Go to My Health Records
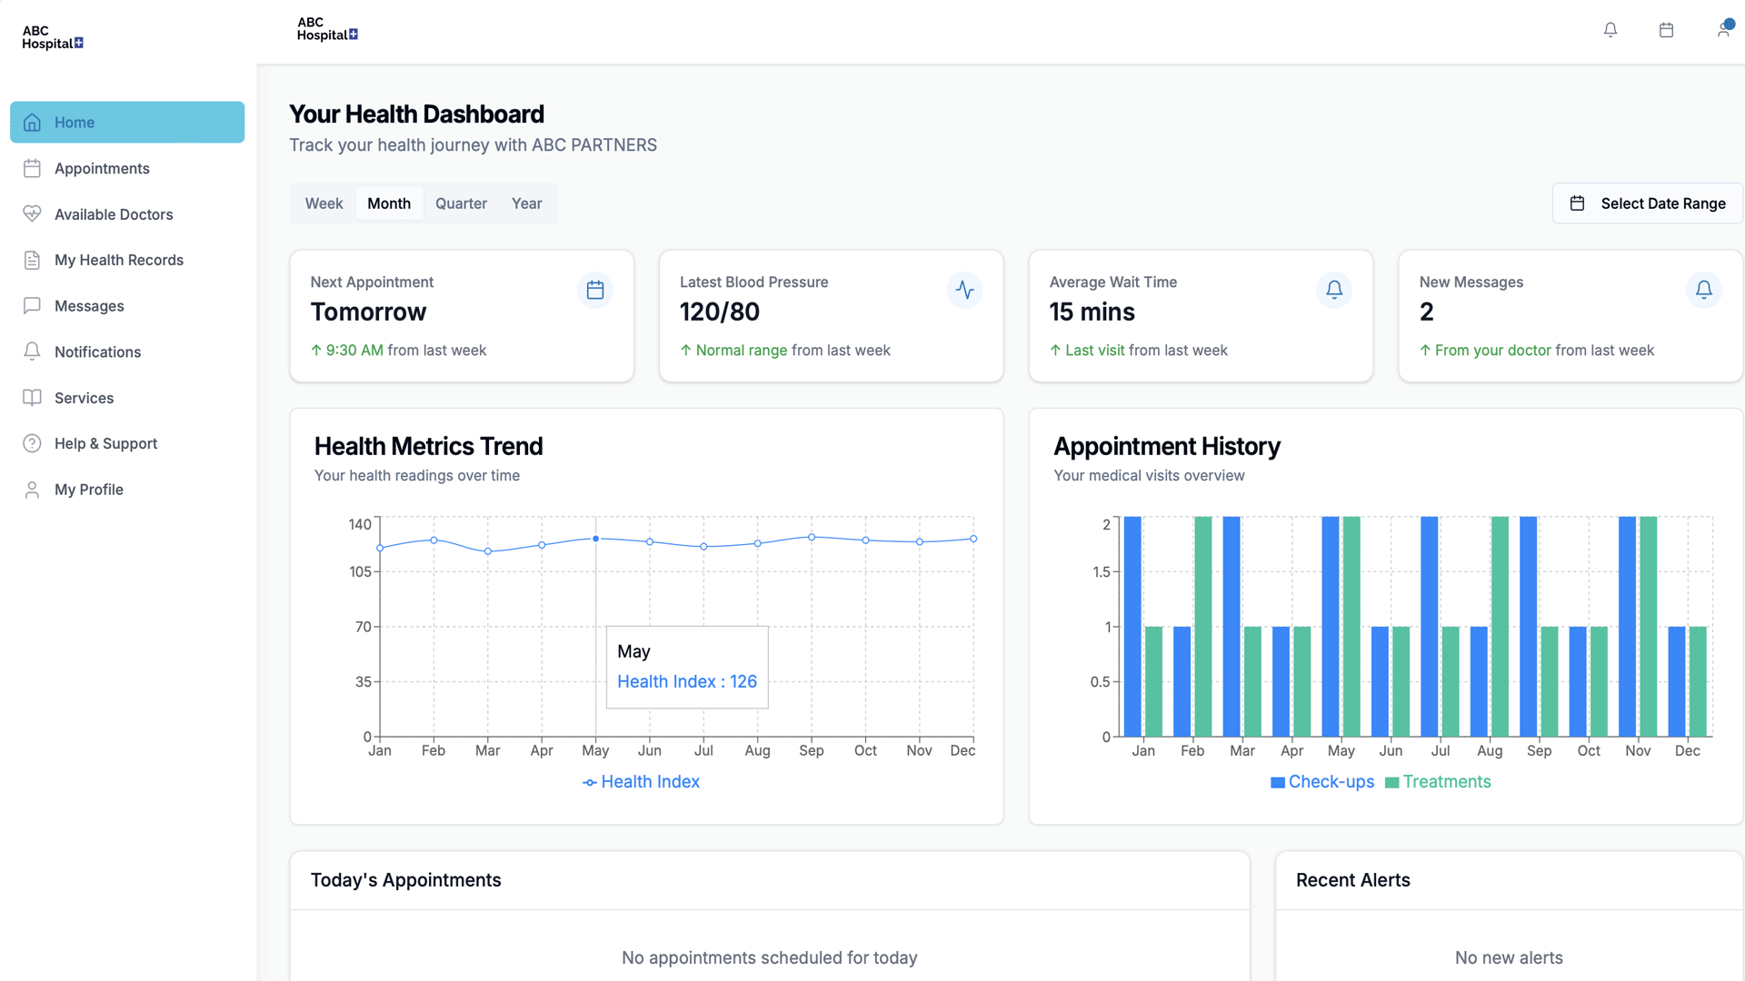This screenshot has height=981, width=1745. 118,261
